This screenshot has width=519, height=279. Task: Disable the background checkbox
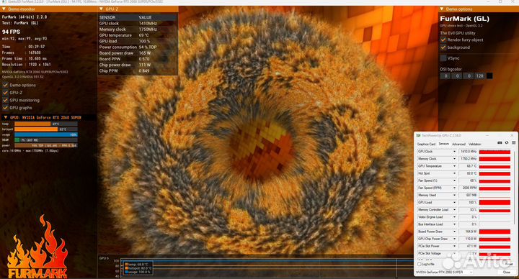coord(443,47)
